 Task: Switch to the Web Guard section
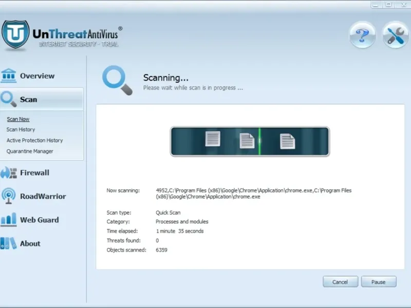tap(40, 220)
